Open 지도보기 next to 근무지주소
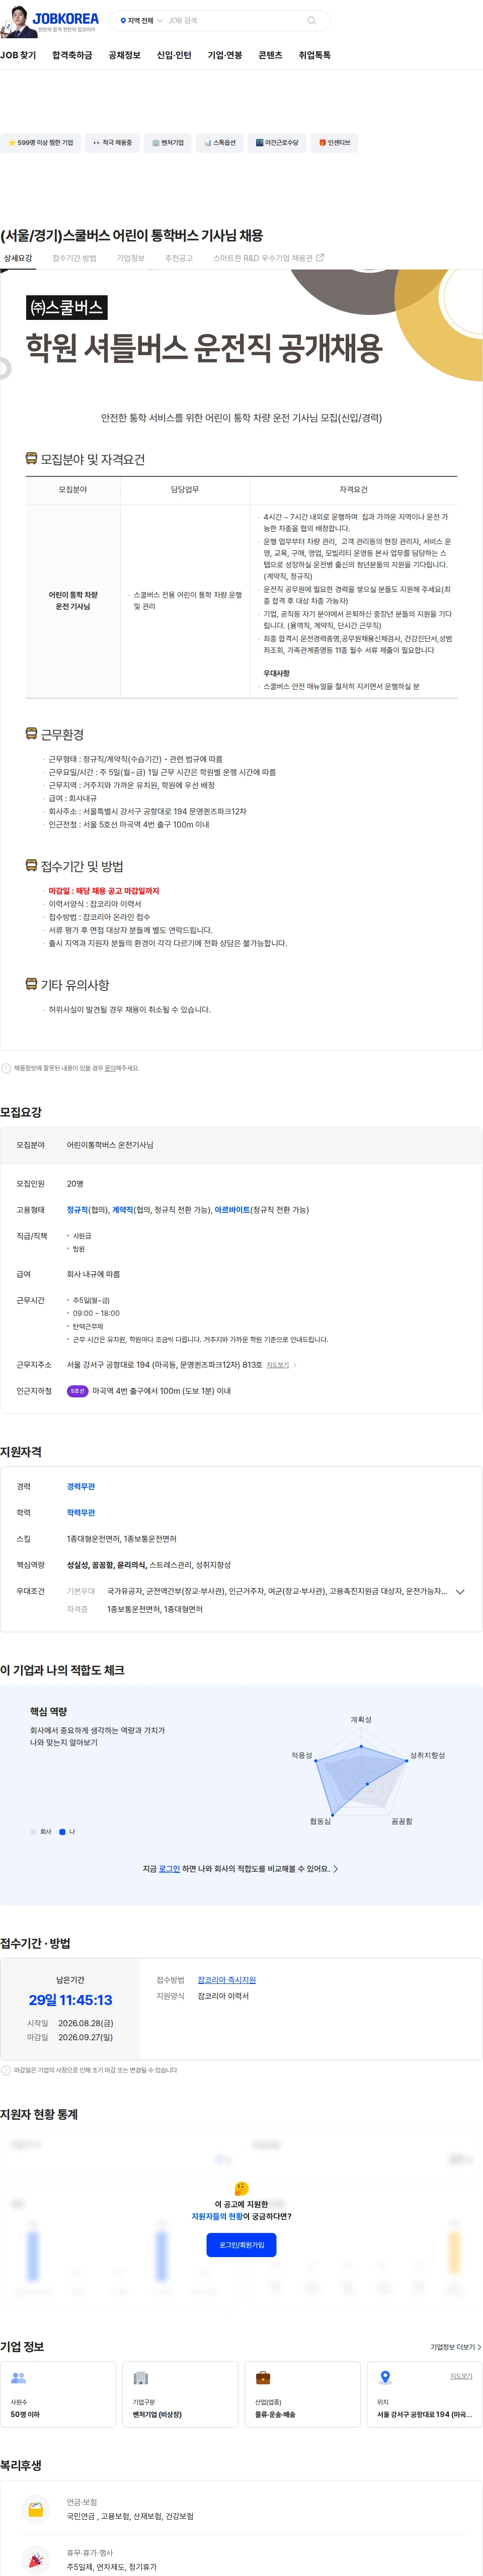The width and height of the screenshot is (483, 2576). [x=278, y=1365]
